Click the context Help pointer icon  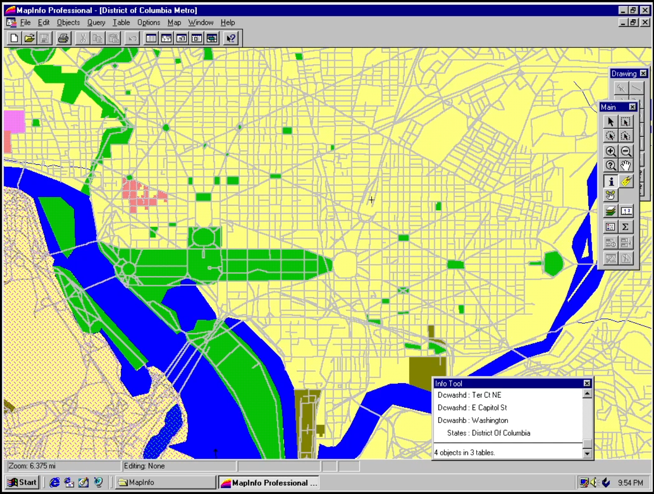[x=231, y=38]
